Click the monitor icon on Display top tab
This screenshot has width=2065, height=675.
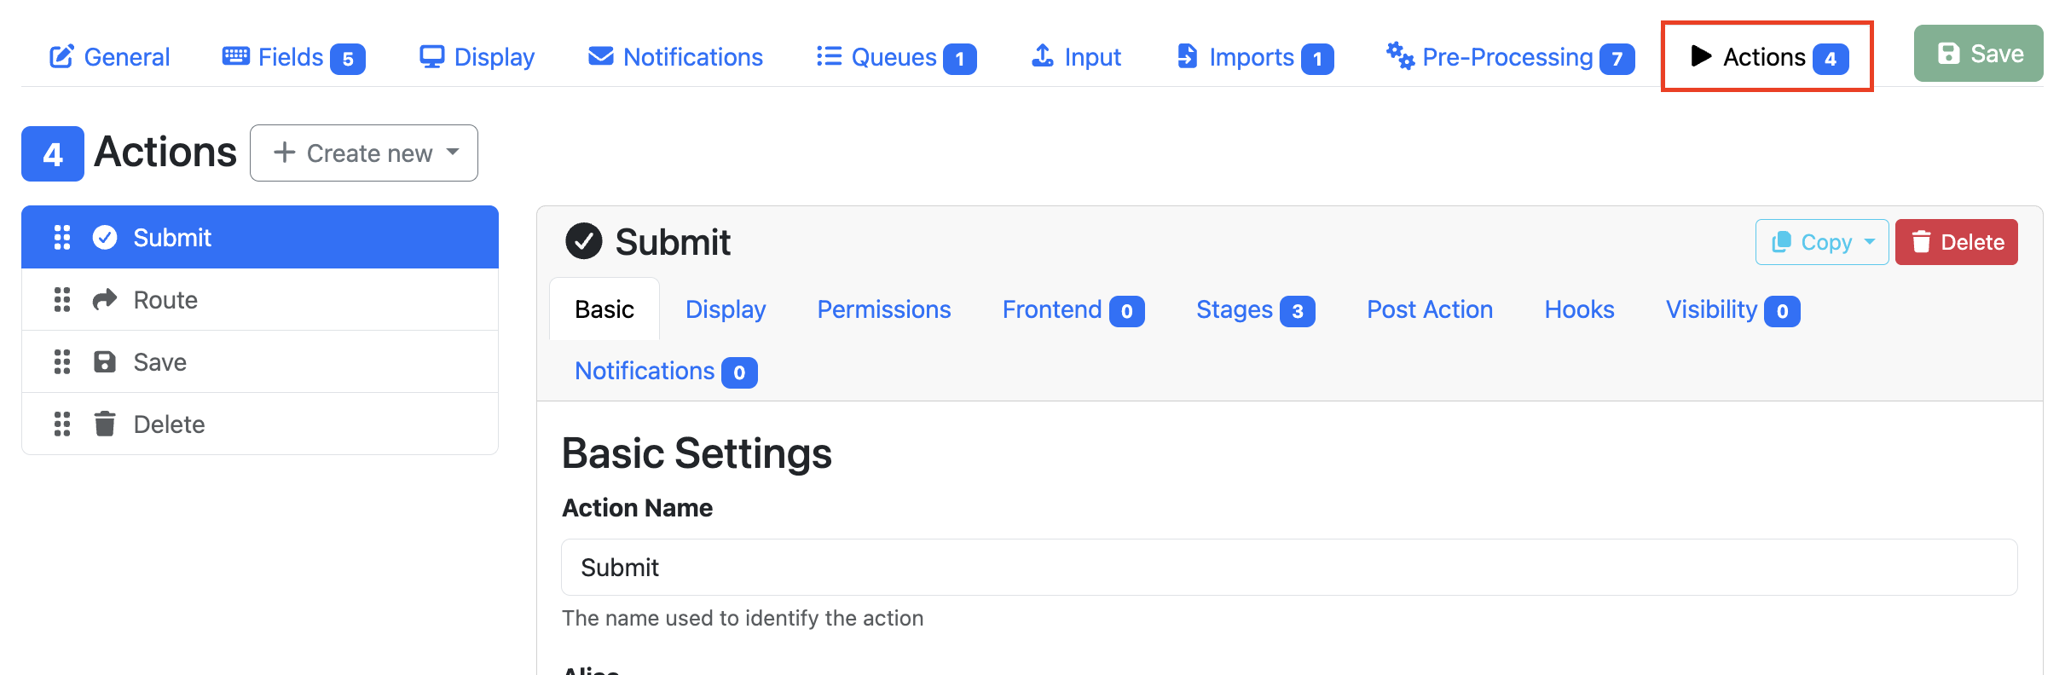click(x=432, y=56)
